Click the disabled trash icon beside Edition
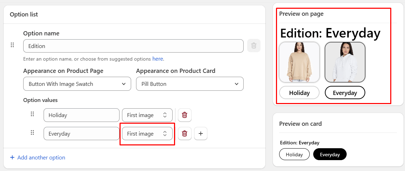 pyautogui.click(x=254, y=46)
